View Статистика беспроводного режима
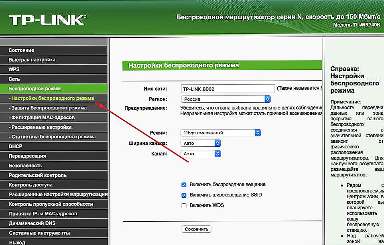 pyautogui.click(x=54, y=137)
